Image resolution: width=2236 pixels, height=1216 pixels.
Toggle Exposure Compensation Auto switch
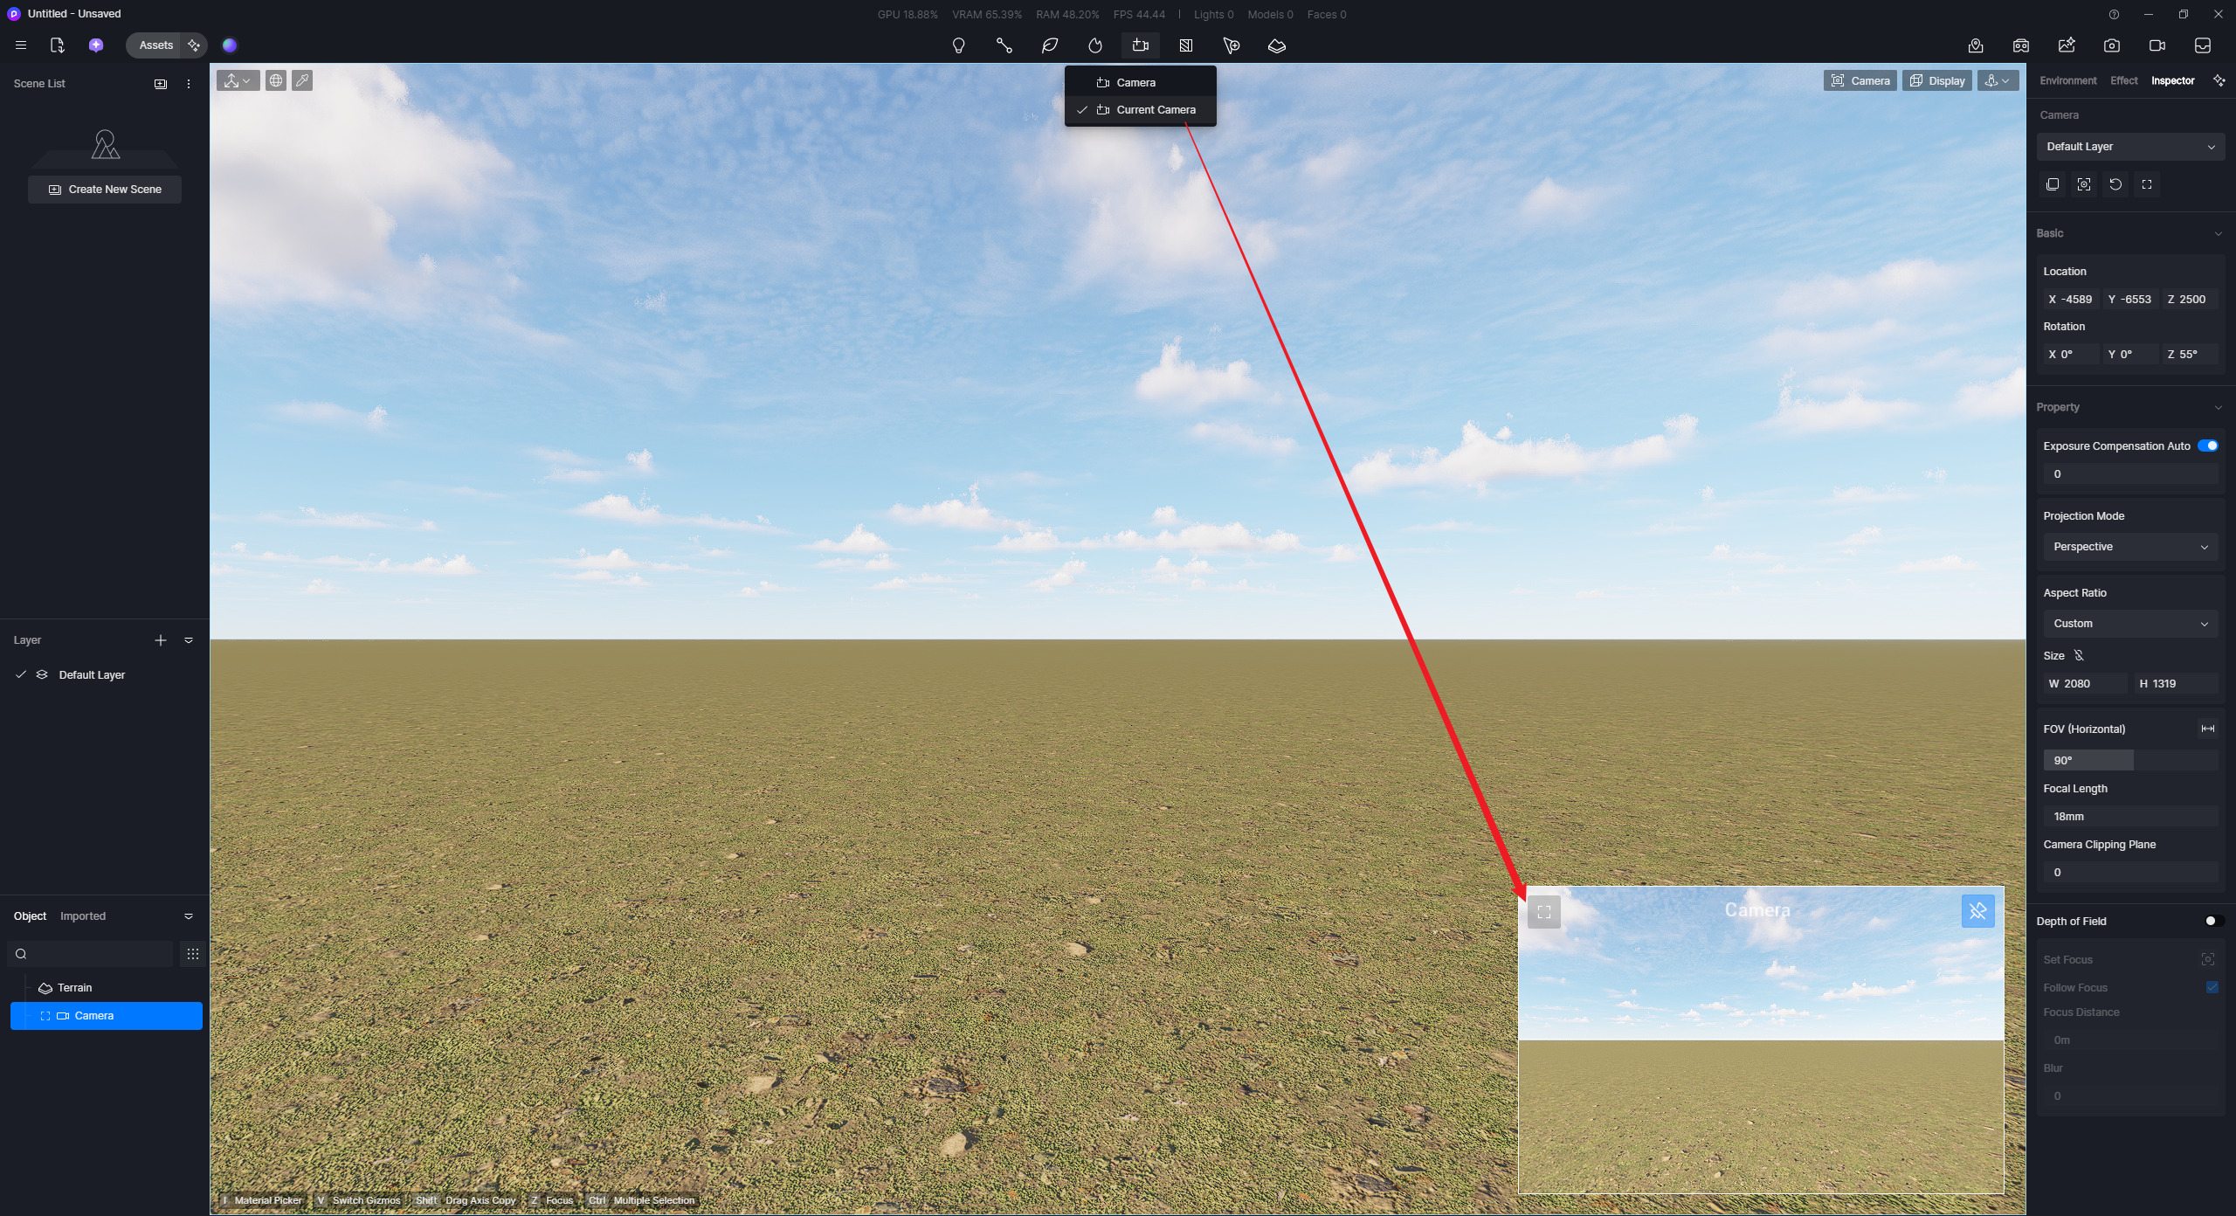[2207, 446]
